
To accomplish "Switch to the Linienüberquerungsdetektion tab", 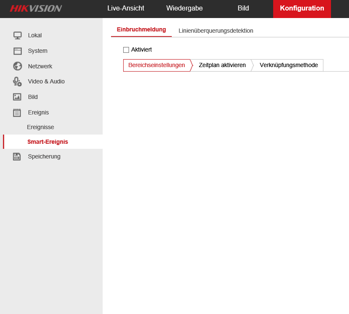I will coord(216,31).
